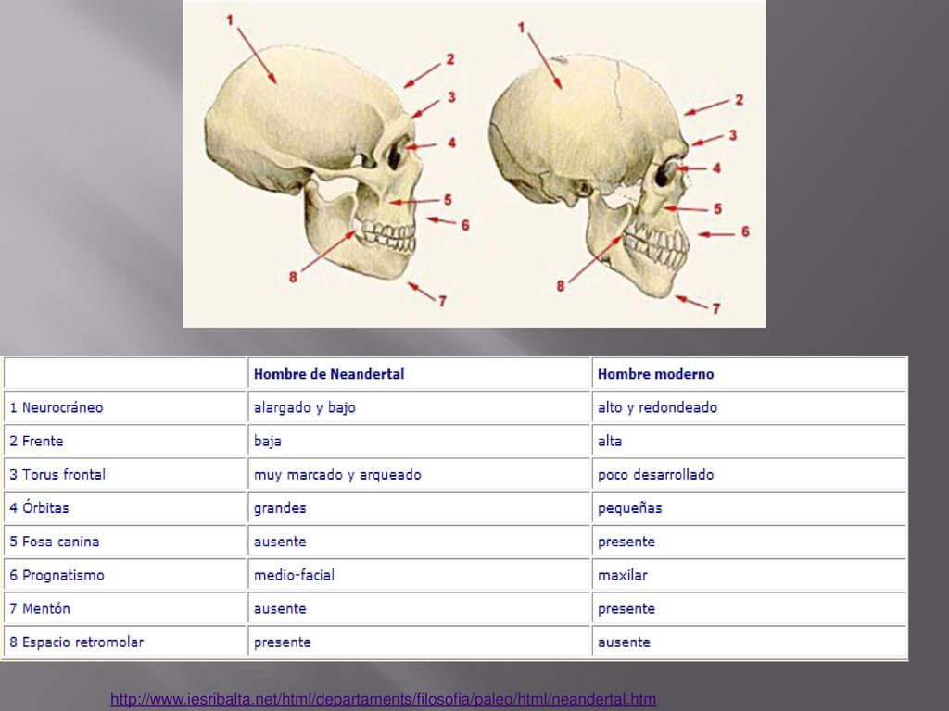Click the Neanderthal skull illustration
Image resolution: width=949 pixels, height=711 pixels.
click(313, 162)
